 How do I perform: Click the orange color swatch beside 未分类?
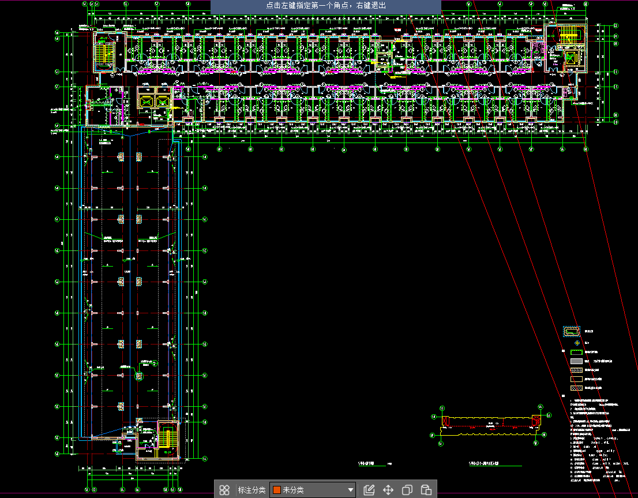(276, 490)
